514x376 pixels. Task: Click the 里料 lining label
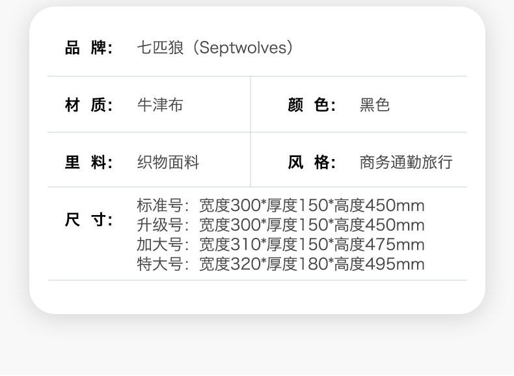click(89, 162)
